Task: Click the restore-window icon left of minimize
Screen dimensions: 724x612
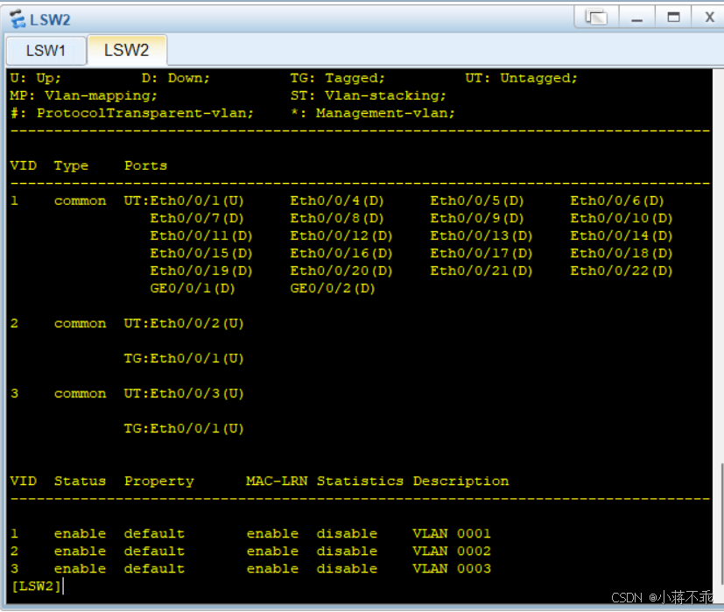Action: (596, 18)
